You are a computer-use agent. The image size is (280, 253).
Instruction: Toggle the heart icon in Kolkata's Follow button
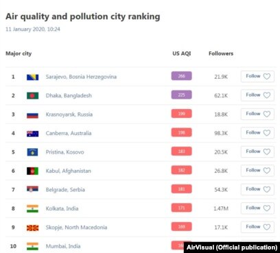click(x=267, y=208)
